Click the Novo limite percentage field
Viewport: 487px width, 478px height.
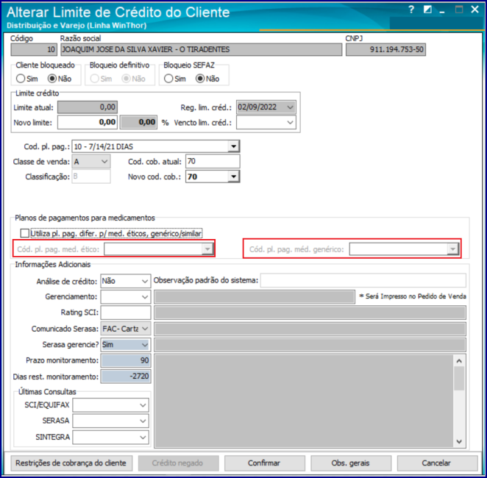coord(139,122)
